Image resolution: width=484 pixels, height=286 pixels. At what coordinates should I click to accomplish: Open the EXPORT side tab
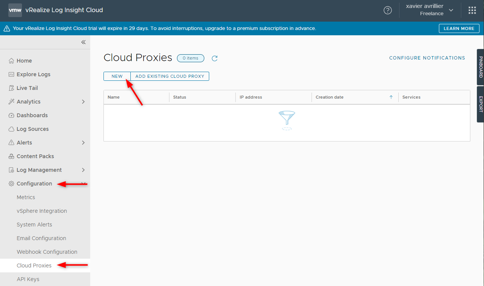point(481,104)
